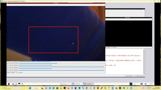The image size is (161, 90).
Task: Click the Pi panel clock showing 18:50
Action: tap(151, 84)
